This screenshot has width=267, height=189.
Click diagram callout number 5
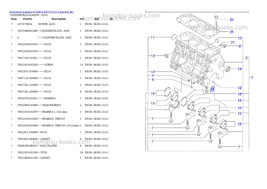[153, 80]
